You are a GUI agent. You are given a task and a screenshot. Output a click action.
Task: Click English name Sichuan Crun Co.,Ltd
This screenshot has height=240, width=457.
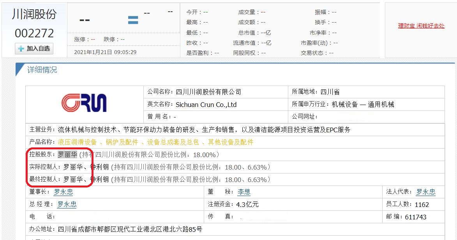tap(206, 105)
